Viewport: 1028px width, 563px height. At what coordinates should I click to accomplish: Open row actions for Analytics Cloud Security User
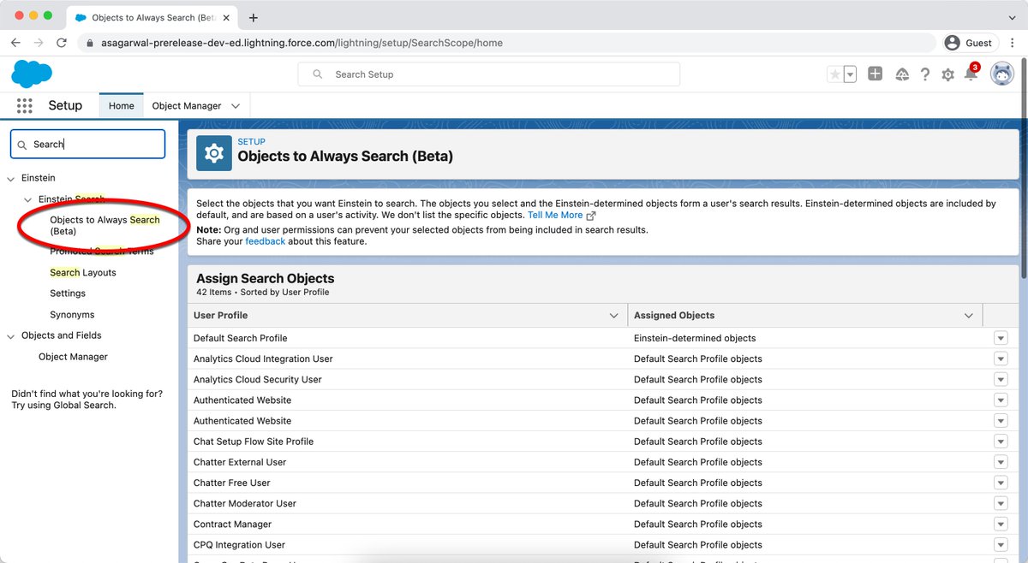1001,379
